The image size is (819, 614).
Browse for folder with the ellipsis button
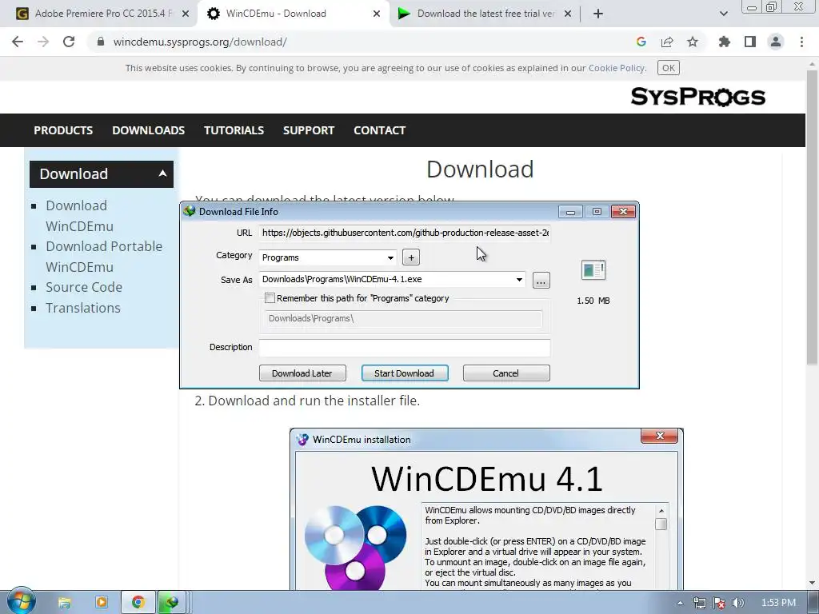541,281
